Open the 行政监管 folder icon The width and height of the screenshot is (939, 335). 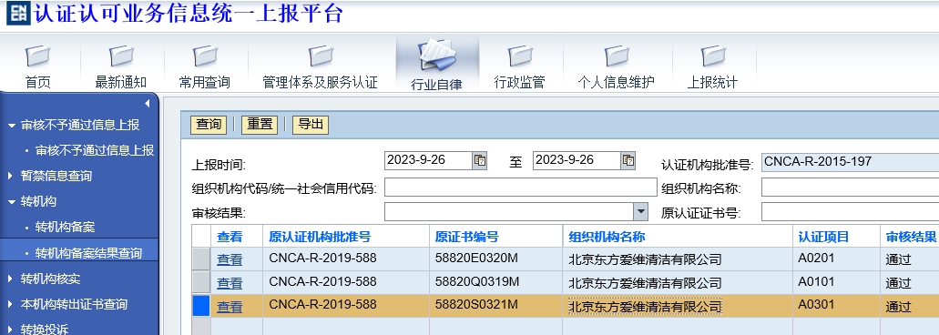[520, 56]
